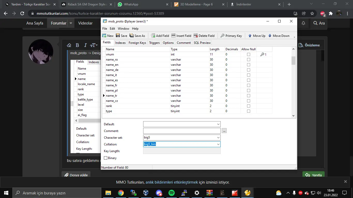Screen dimensions: 353x198
Task: Add a new field to the table
Action: click(153, 36)
